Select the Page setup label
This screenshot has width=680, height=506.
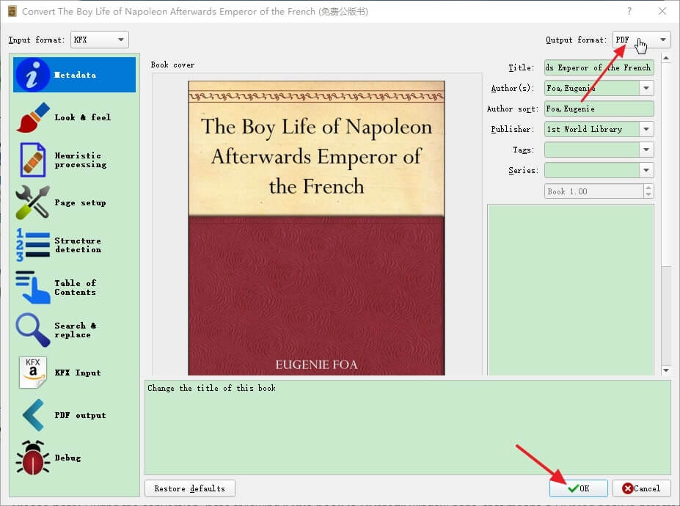coord(80,202)
